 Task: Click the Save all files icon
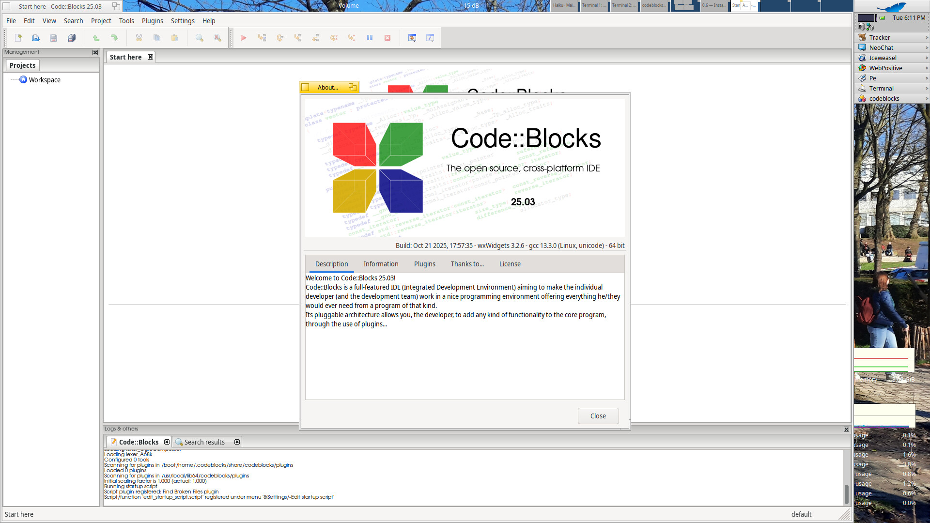(72, 38)
